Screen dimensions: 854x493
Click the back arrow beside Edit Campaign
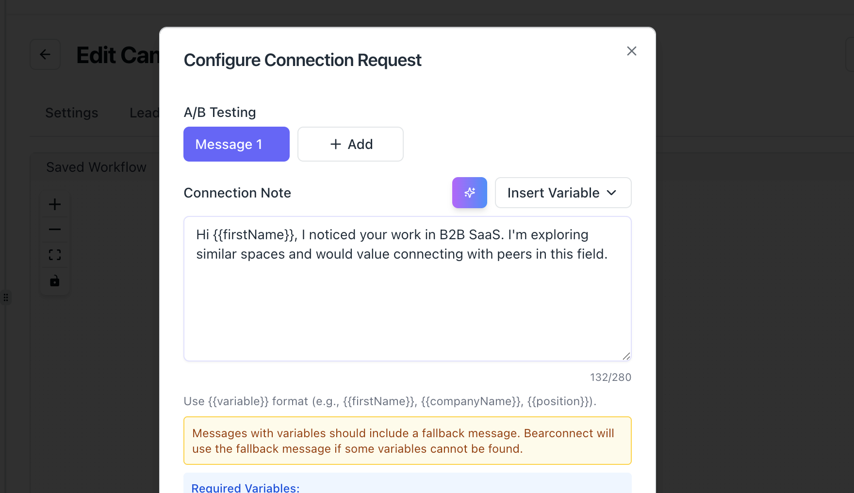(x=45, y=54)
